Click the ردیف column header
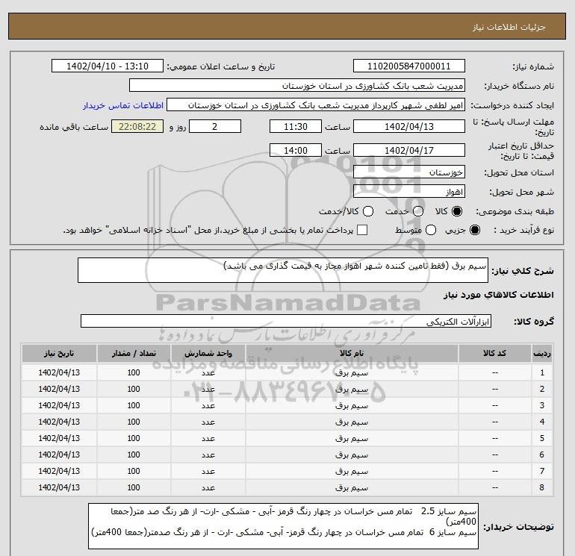The height and width of the screenshot is (556, 575). coord(542,353)
